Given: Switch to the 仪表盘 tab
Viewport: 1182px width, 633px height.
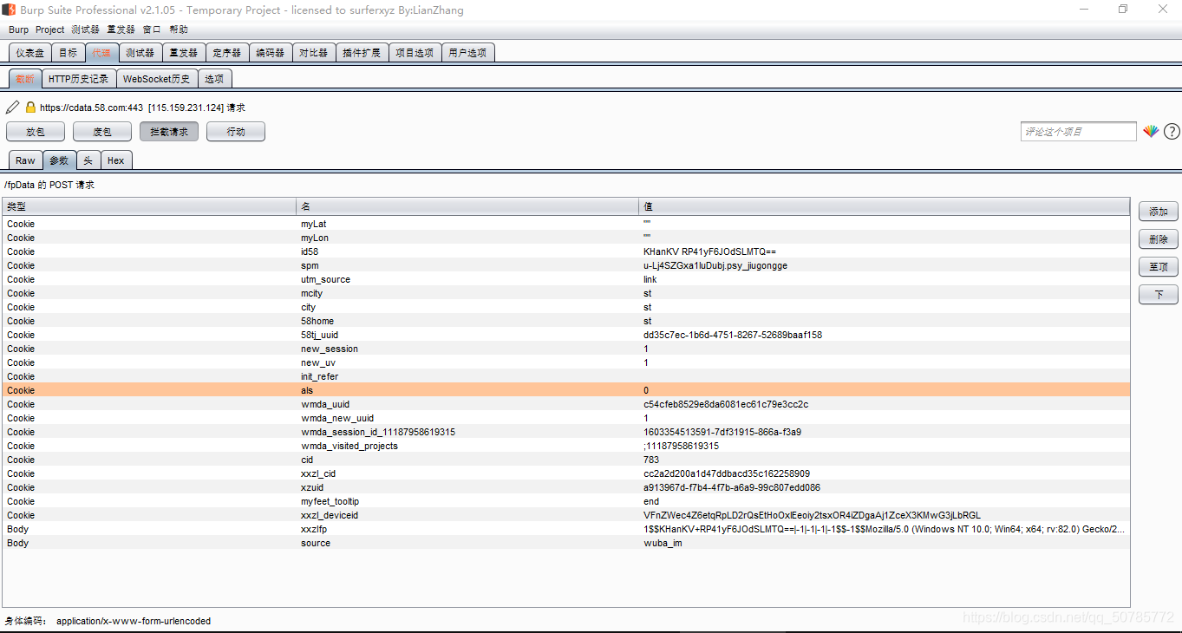Looking at the screenshot, I should (29, 53).
